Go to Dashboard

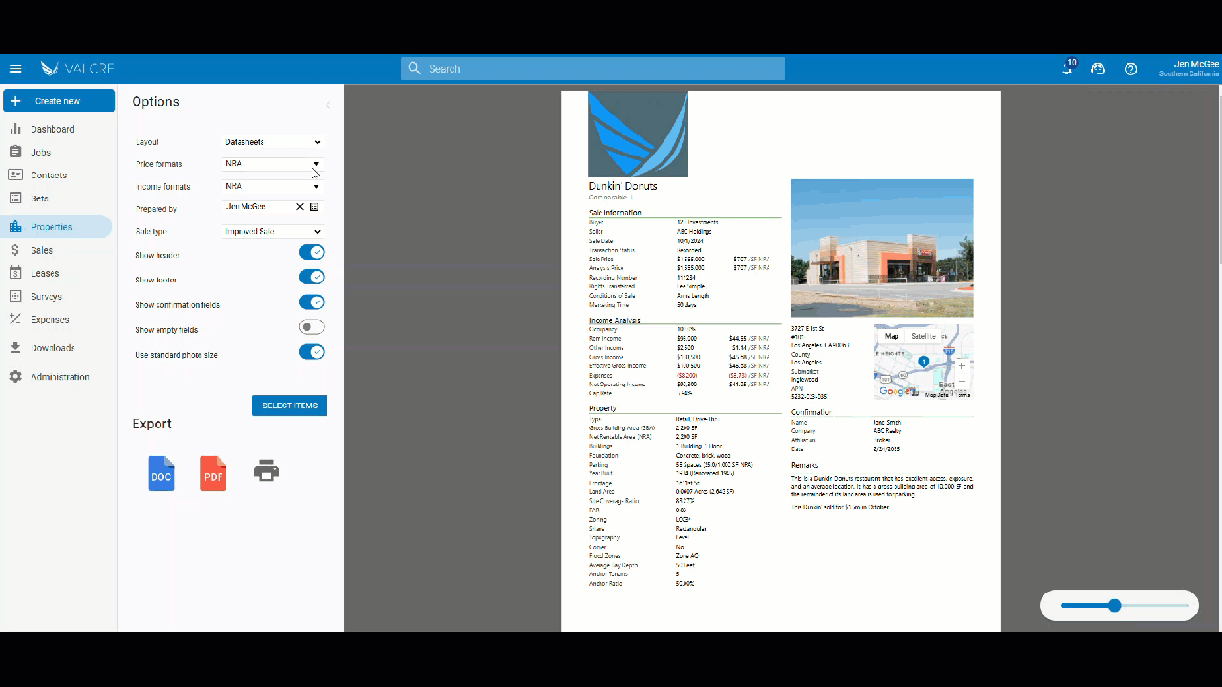click(53, 129)
